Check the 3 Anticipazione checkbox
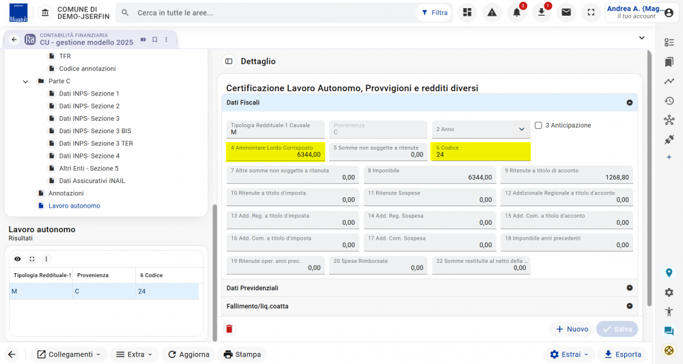 click(538, 126)
